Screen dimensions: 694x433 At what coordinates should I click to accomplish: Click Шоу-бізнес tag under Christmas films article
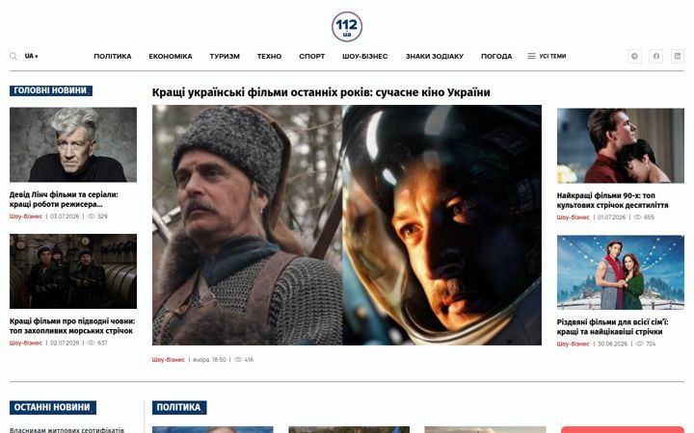point(574,344)
